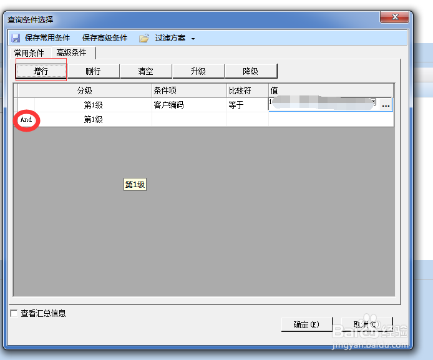Screen dimensions: 433x360
Task: Cancel the dialog with 取消(C)
Action: point(366,324)
